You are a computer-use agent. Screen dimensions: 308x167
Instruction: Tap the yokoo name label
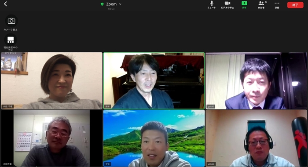[x=211, y=164]
